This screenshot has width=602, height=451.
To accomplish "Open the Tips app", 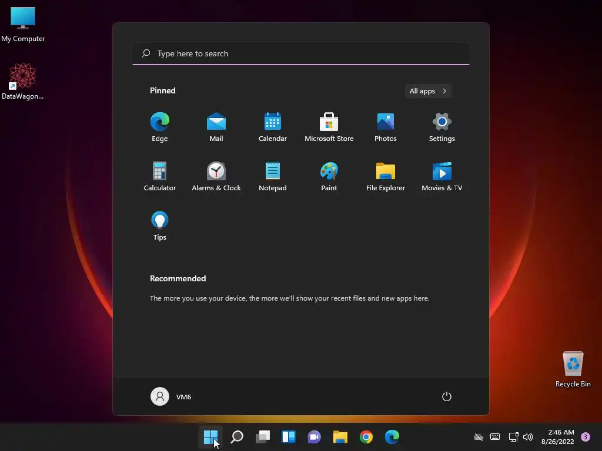I will pos(160,226).
